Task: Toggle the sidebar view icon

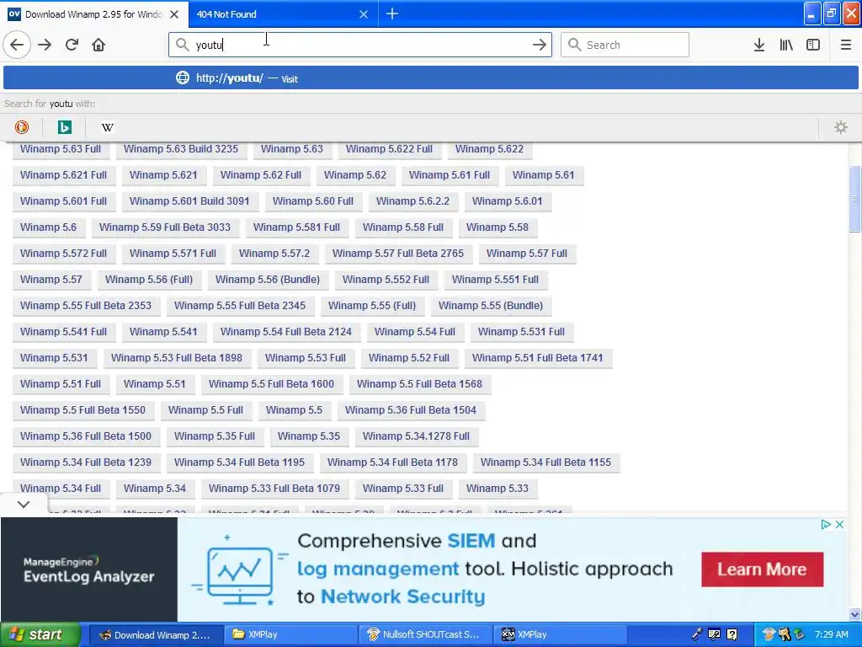Action: (813, 45)
